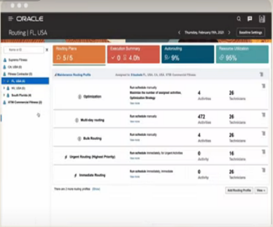Select XTM Commercial Fitness in tree

tap(25, 102)
